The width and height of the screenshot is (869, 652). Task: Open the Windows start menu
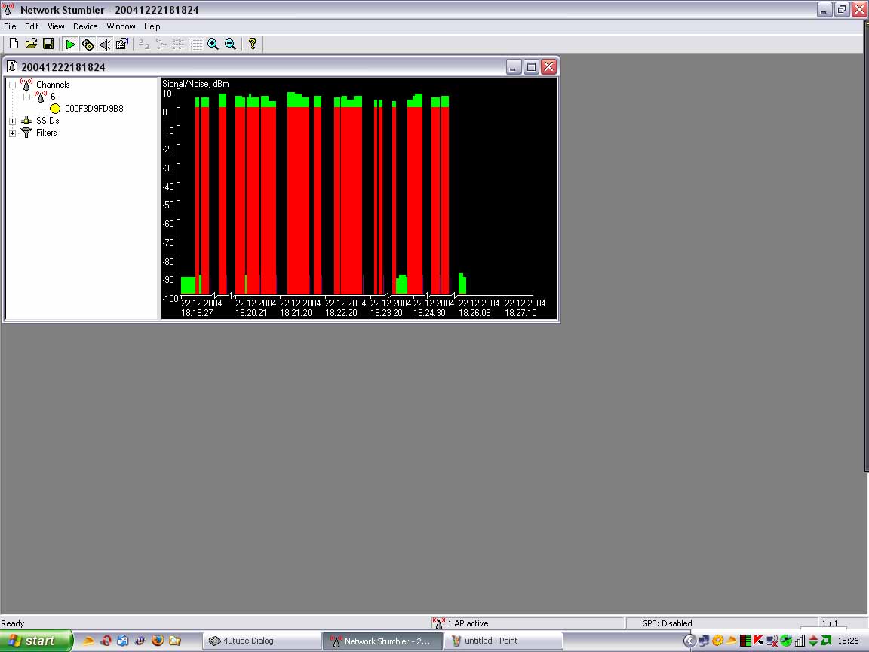36,641
